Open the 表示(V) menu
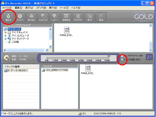Image resolution: width=156 pixels, height=117 pixels. (29, 8)
